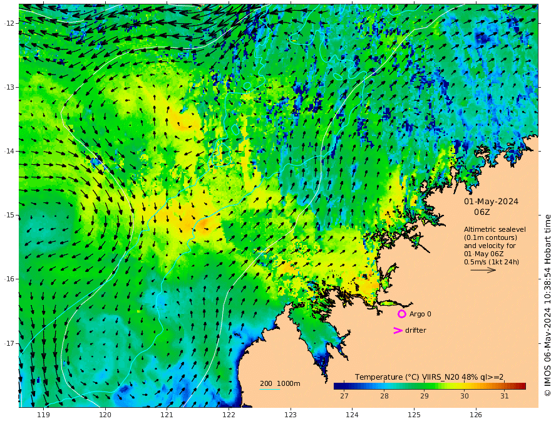The image size is (551, 426).
Task: Click longitude label 120 on the axis
Action: click(105, 415)
